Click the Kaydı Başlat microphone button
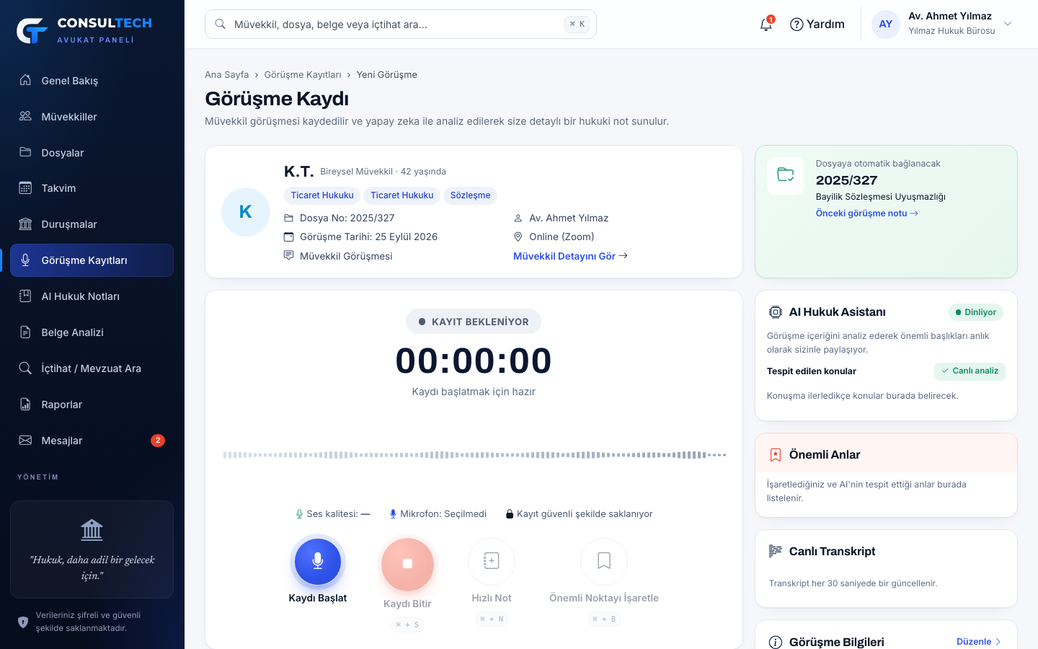This screenshot has height=649, width=1038. (x=318, y=561)
